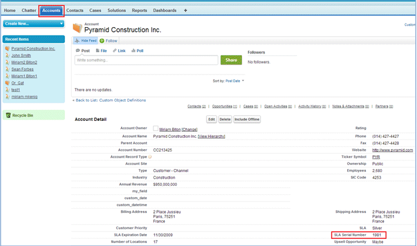Open Or_Gat recent item
The width and height of the screenshot is (417, 246).
17,83
